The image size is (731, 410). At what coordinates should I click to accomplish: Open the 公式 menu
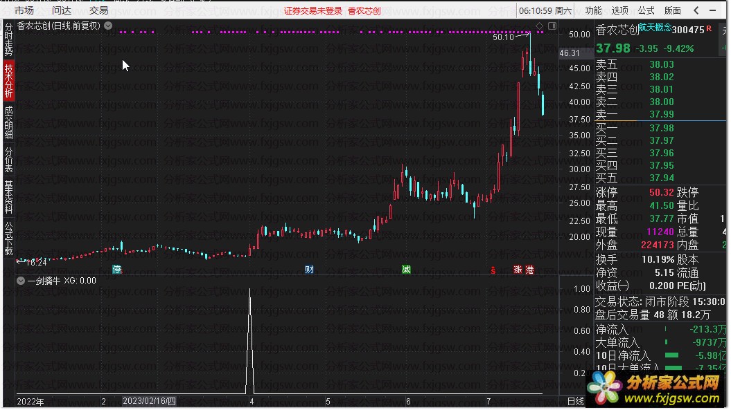pyautogui.click(x=646, y=10)
